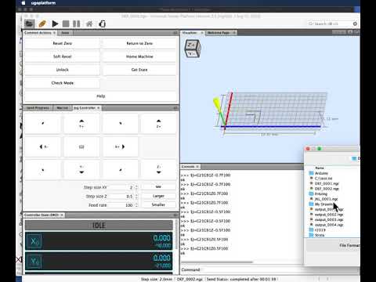Click Larger step size button
This screenshot has width=376, height=282.
(158, 196)
